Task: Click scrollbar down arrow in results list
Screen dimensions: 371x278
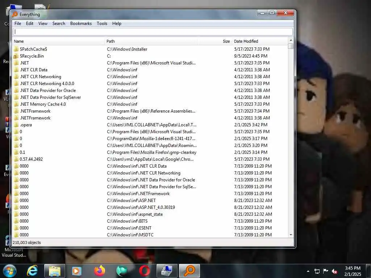Action: coord(291,235)
